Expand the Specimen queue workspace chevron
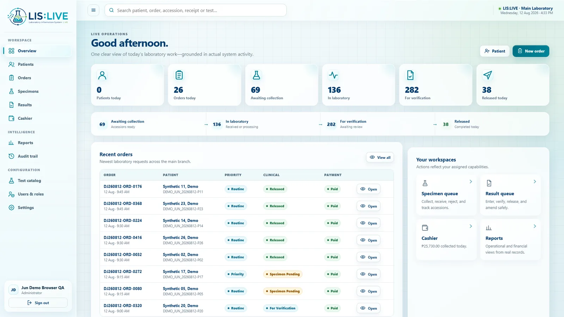This screenshot has height=317, width=564. (x=471, y=181)
